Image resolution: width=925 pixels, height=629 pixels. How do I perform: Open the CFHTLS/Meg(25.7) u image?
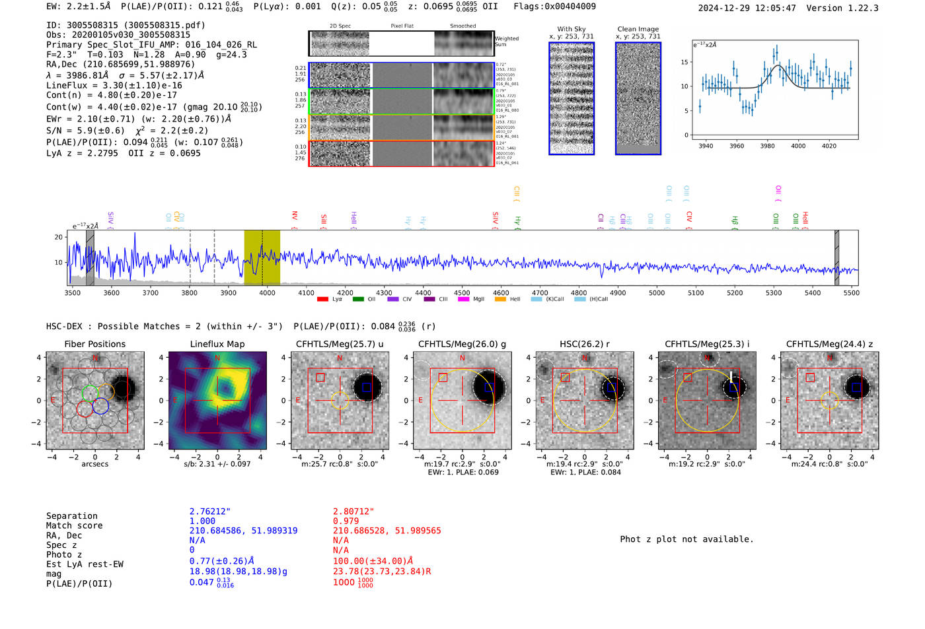[340, 401]
